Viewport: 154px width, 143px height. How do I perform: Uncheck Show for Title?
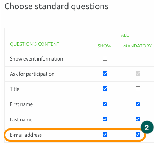(105, 89)
